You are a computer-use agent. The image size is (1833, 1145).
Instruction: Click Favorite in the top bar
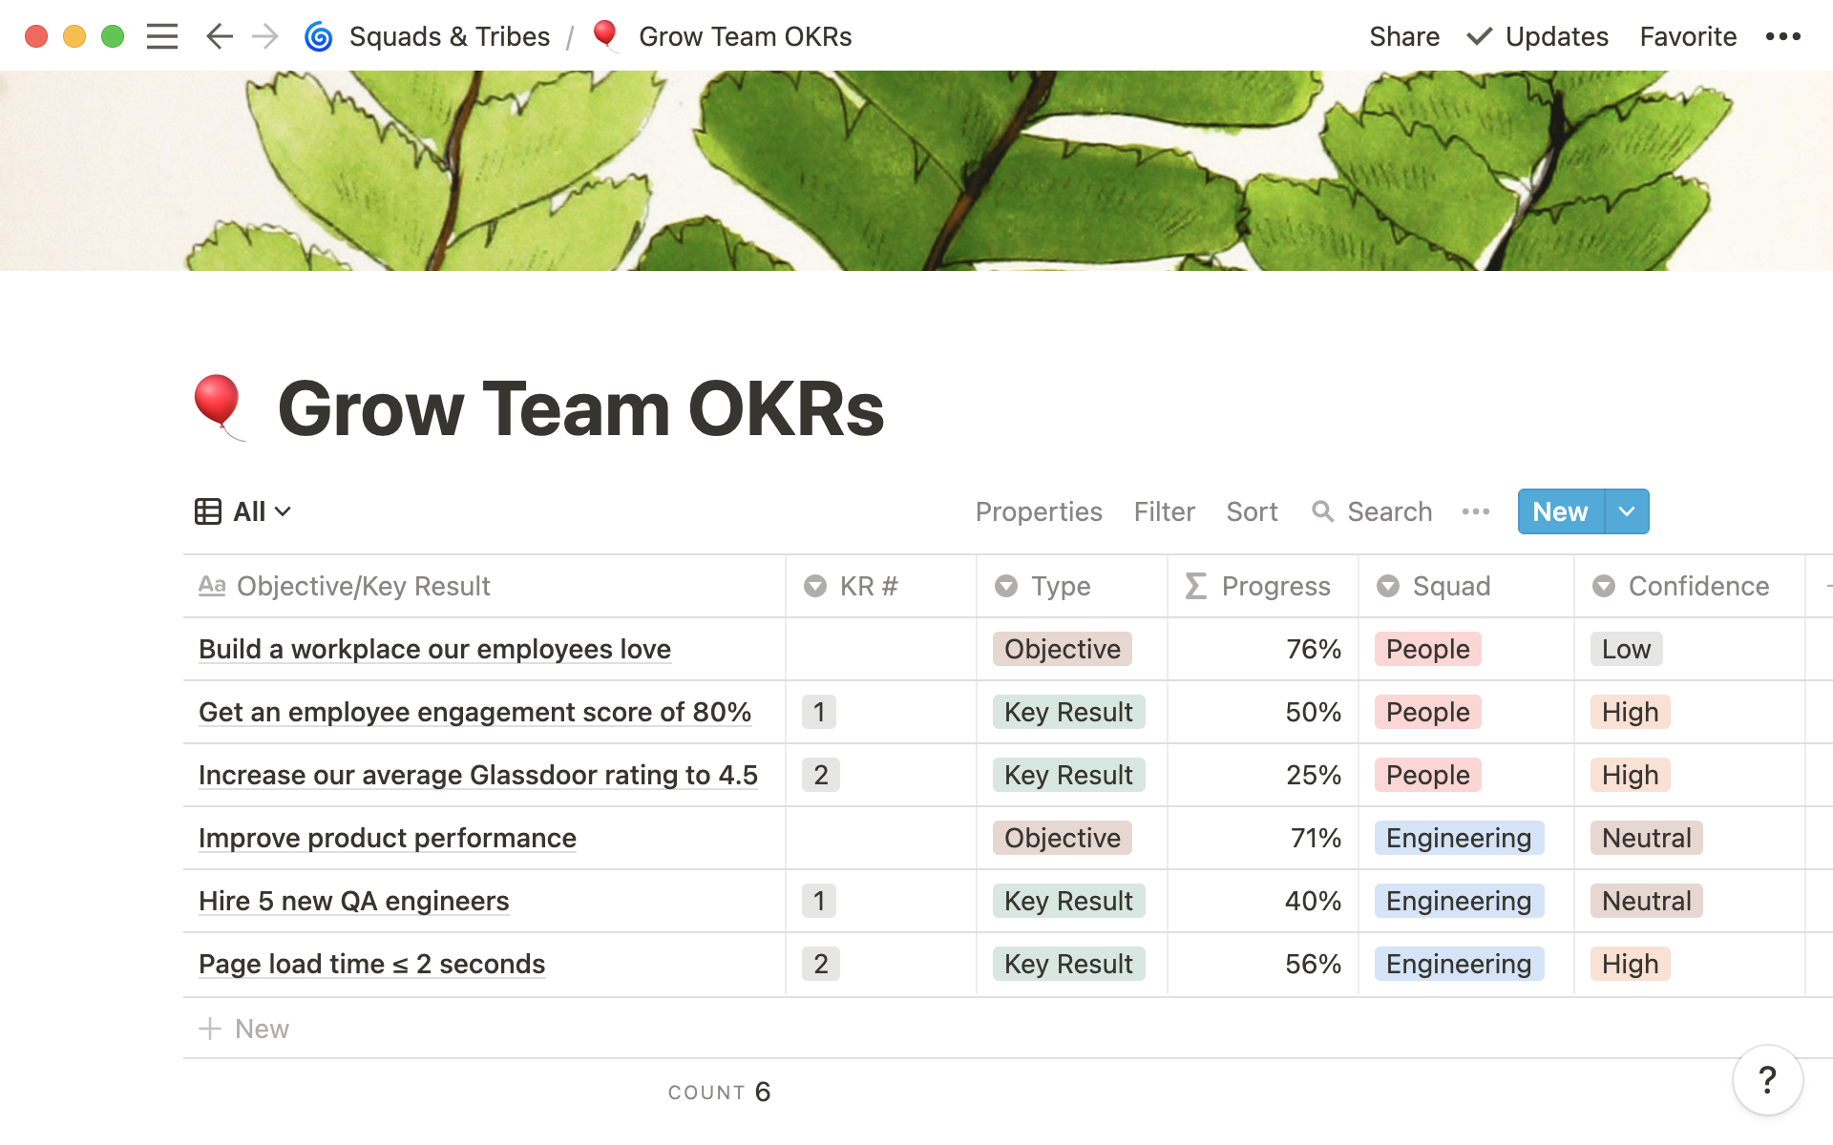point(1688,36)
